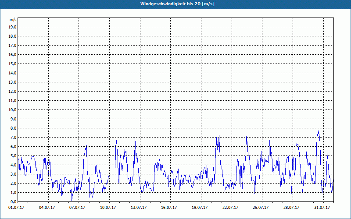Click the y-axis label 9,0
Image resolution: width=351 pixels, height=219 pixels.
coord(13,119)
